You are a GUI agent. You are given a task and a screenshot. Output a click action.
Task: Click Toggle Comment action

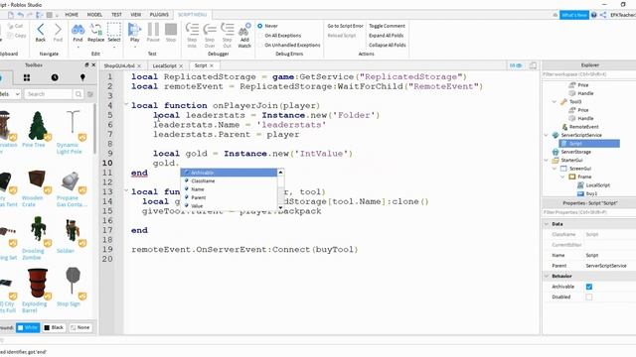(387, 26)
